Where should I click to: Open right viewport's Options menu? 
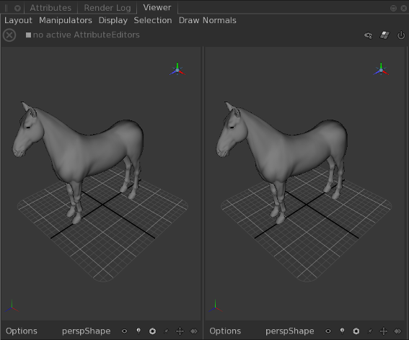225,331
